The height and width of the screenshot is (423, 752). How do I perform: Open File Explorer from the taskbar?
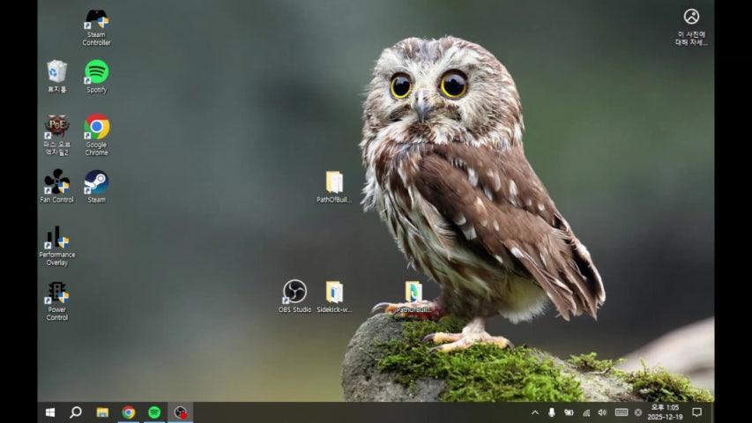pyautogui.click(x=102, y=412)
